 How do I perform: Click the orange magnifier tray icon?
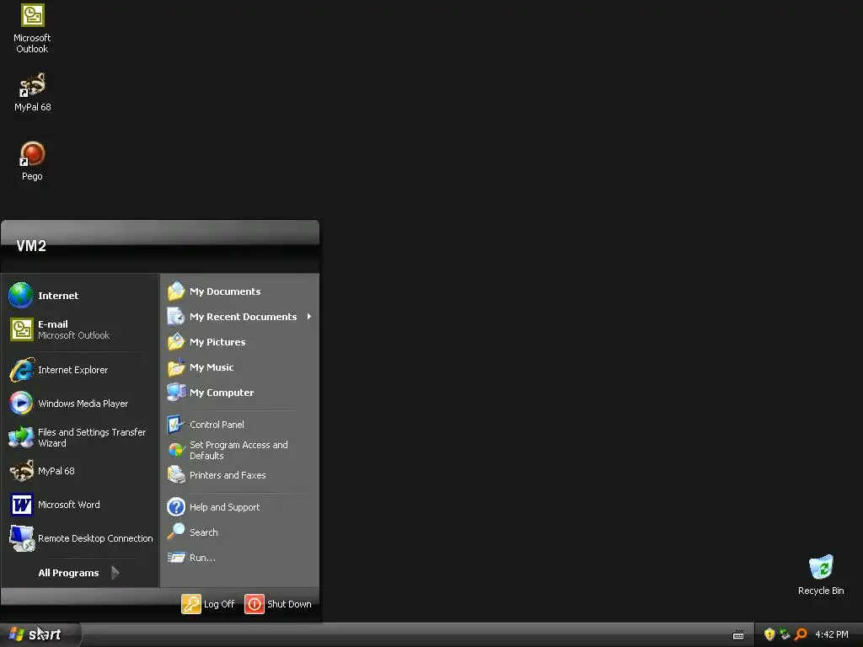(801, 634)
